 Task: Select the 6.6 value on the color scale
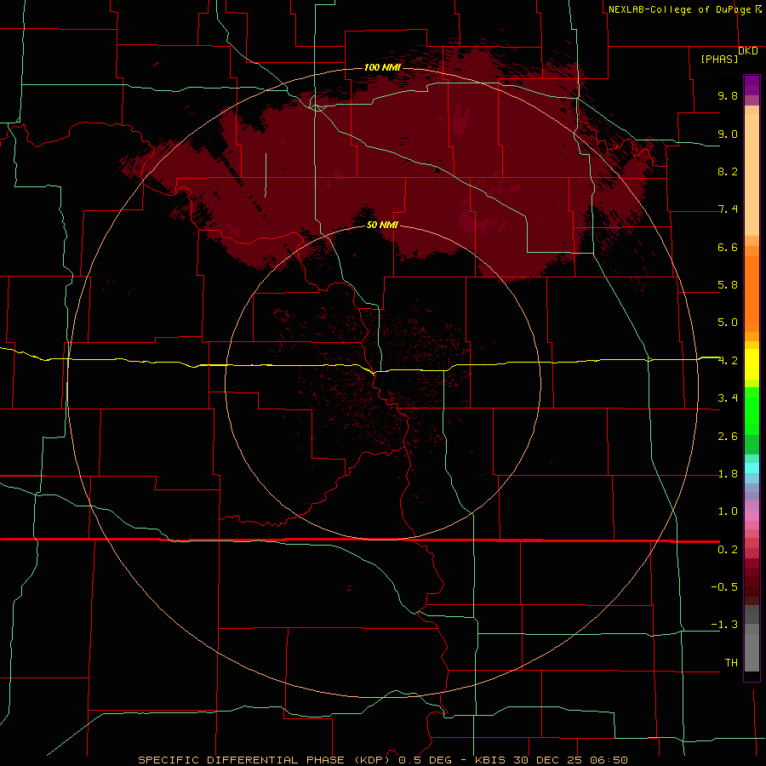pyautogui.click(x=728, y=247)
